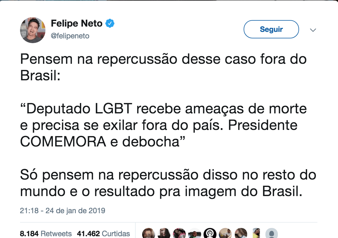338x238 pixels.
Task: Open the tweet timestamp 21:18 - 24 de jan de 2019
Action: [x=63, y=211]
